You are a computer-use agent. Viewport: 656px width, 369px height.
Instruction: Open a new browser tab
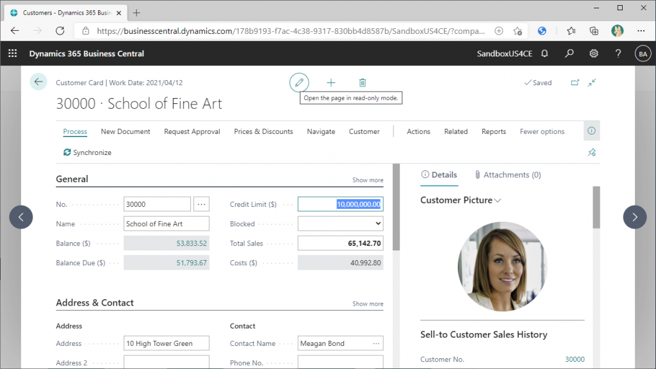coord(136,13)
